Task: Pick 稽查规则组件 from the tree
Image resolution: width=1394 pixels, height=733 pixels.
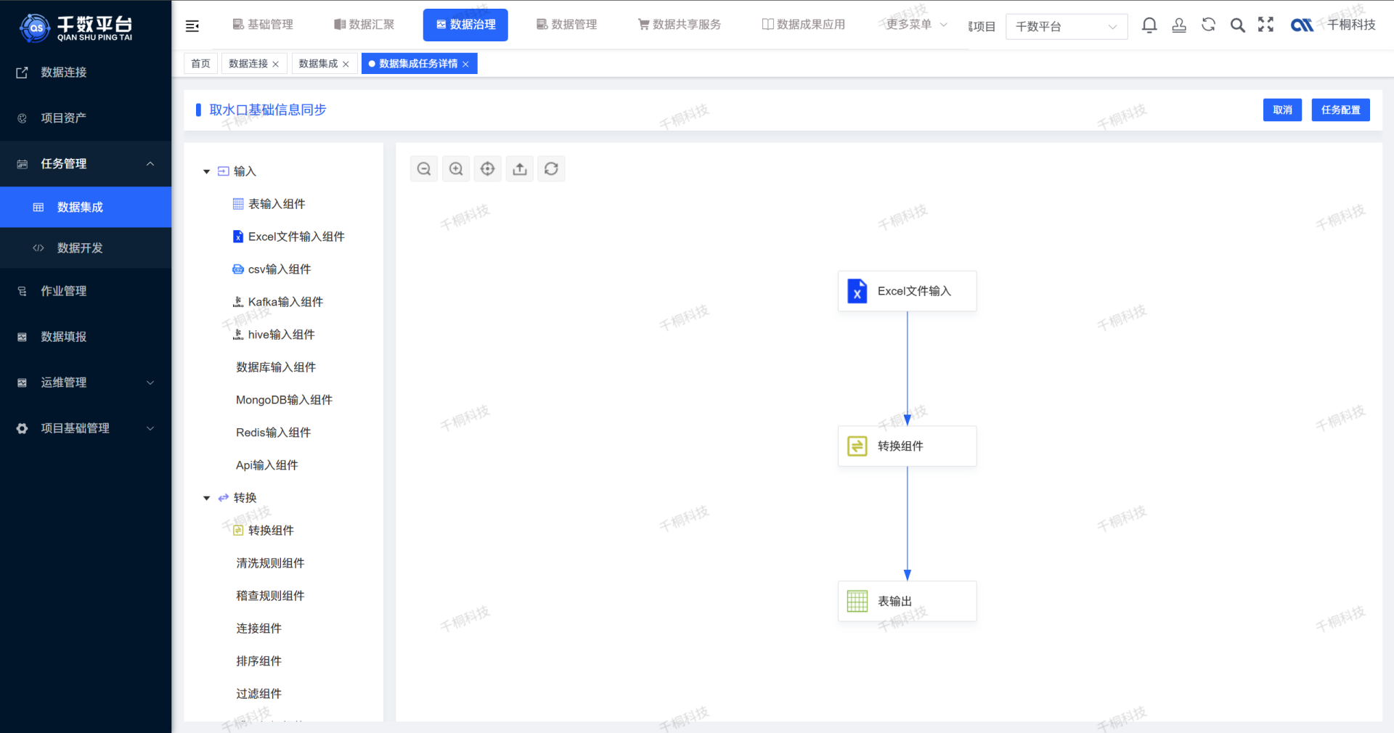Action: pyautogui.click(x=270, y=596)
